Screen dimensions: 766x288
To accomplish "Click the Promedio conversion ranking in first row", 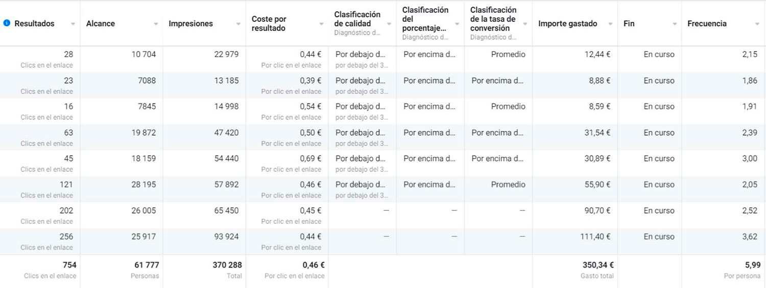I will click(x=508, y=54).
